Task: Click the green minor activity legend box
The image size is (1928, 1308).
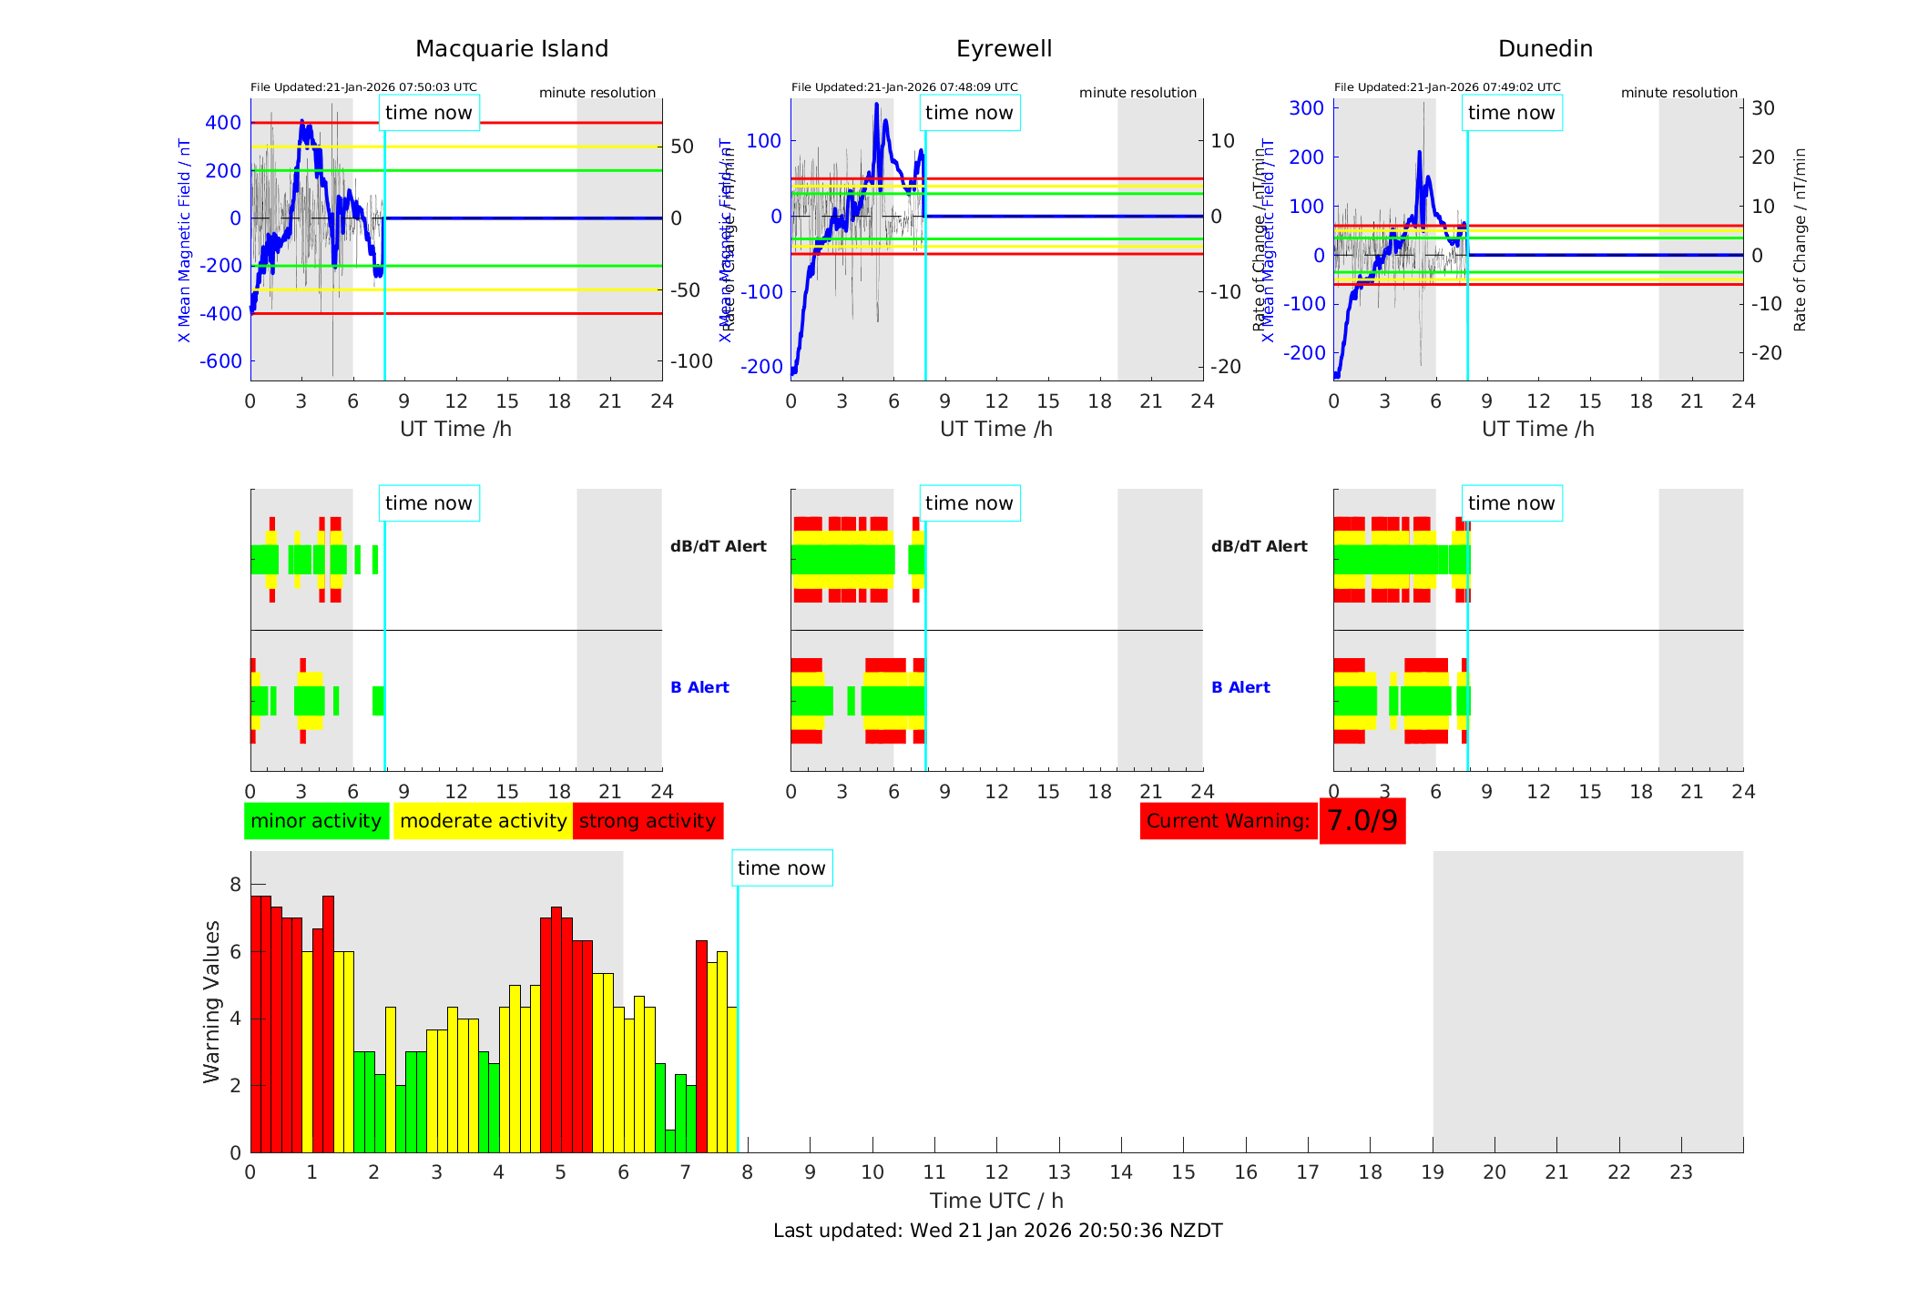Action: (316, 821)
